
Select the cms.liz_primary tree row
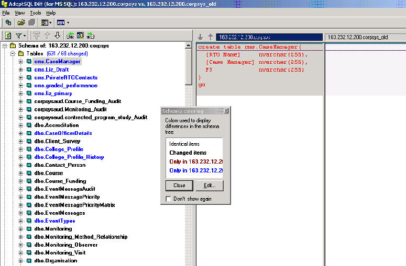(x=53, y=94)
